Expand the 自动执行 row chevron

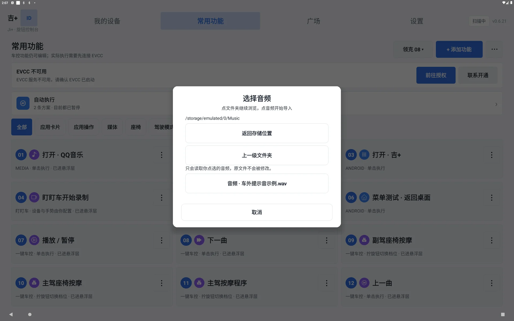tap(496, 104)
